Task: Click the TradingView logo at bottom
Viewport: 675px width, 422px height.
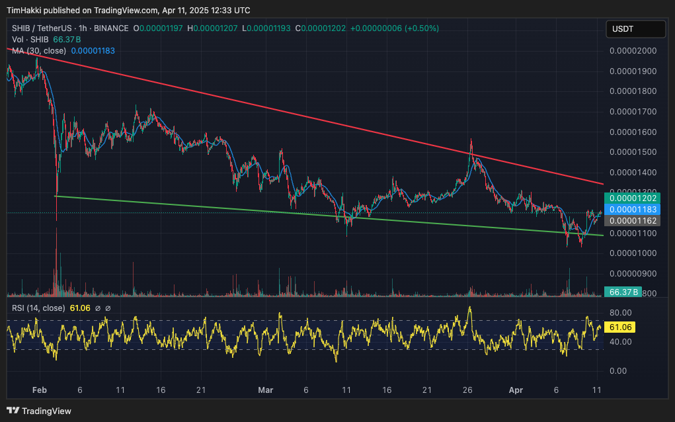Action: tap(39, 411)
